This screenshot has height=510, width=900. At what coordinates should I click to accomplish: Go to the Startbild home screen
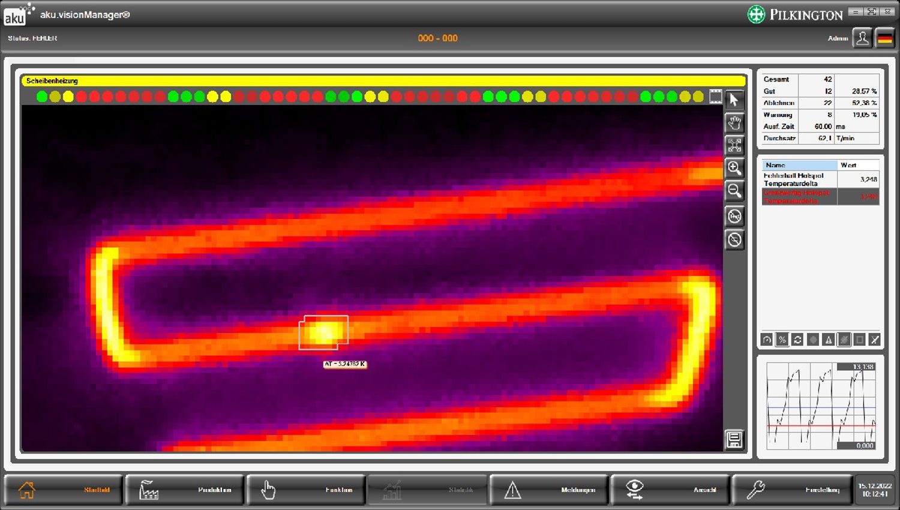pyautogui.click(x=64, y=490)
